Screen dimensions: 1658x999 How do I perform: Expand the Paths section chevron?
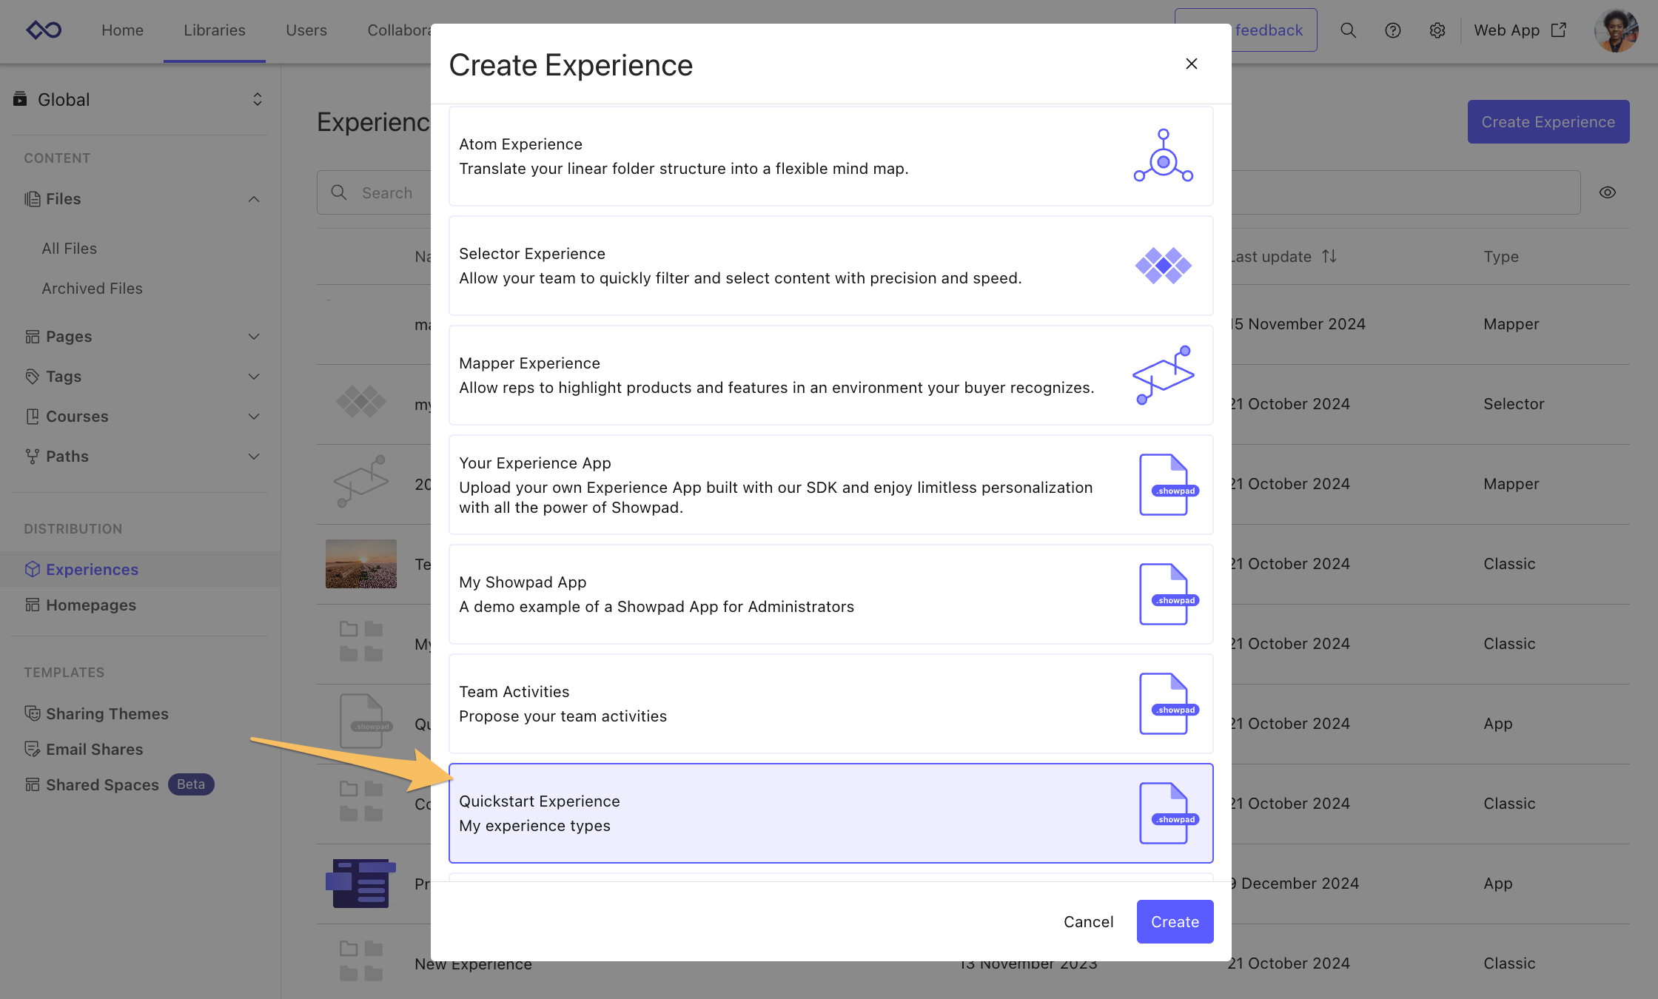(254, 457)
